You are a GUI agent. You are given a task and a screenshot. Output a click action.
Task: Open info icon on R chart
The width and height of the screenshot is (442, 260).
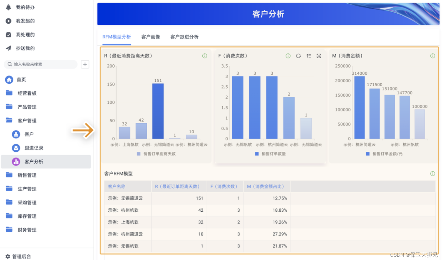205,56
